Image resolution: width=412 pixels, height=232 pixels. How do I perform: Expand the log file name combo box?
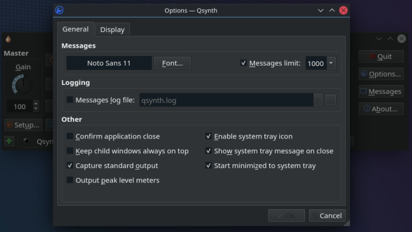pos(317,100)
